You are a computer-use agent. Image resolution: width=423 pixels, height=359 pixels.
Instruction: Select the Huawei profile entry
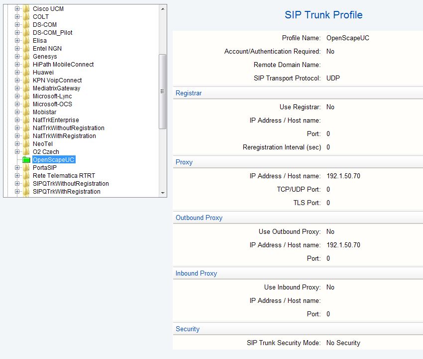43,72
